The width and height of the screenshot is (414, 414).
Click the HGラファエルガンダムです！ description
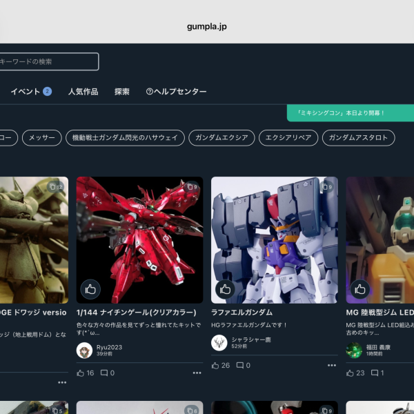(x=249, y=325)
